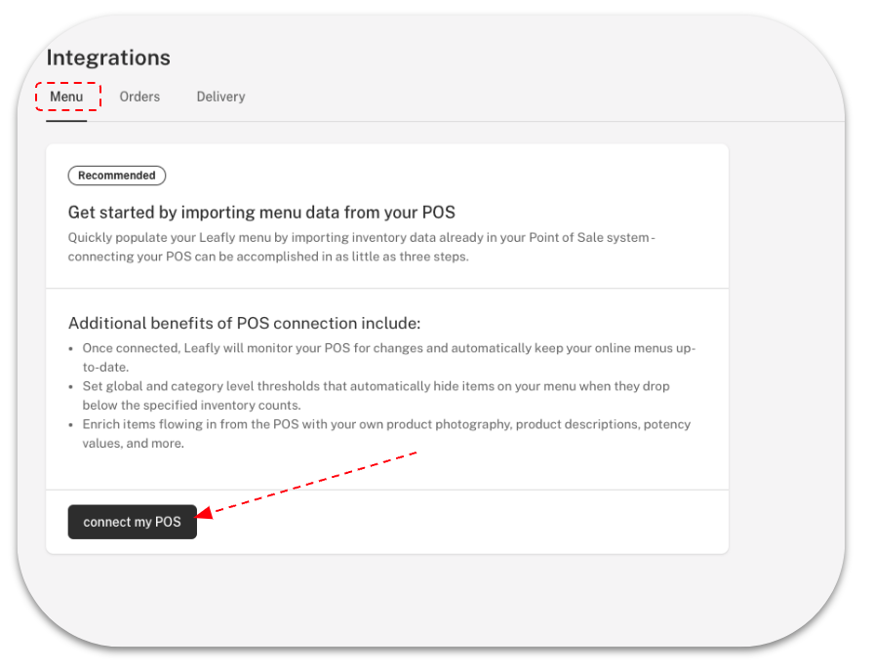Switch to the Orders tab
This screenshot has width=872, height=669.
pyautogui.click(x=139, y=97)
